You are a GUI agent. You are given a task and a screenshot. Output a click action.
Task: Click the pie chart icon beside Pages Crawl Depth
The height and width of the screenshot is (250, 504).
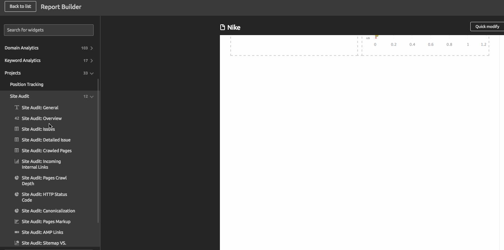[x=17, y=178]
